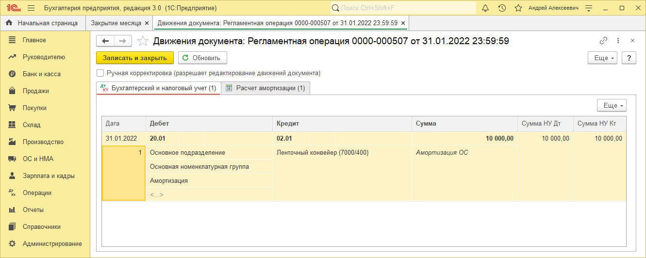This screenshot has width=646, height=258.
Task: Click the search field Поиск Ctrl+Shift+F
Action: coord(403,8)
